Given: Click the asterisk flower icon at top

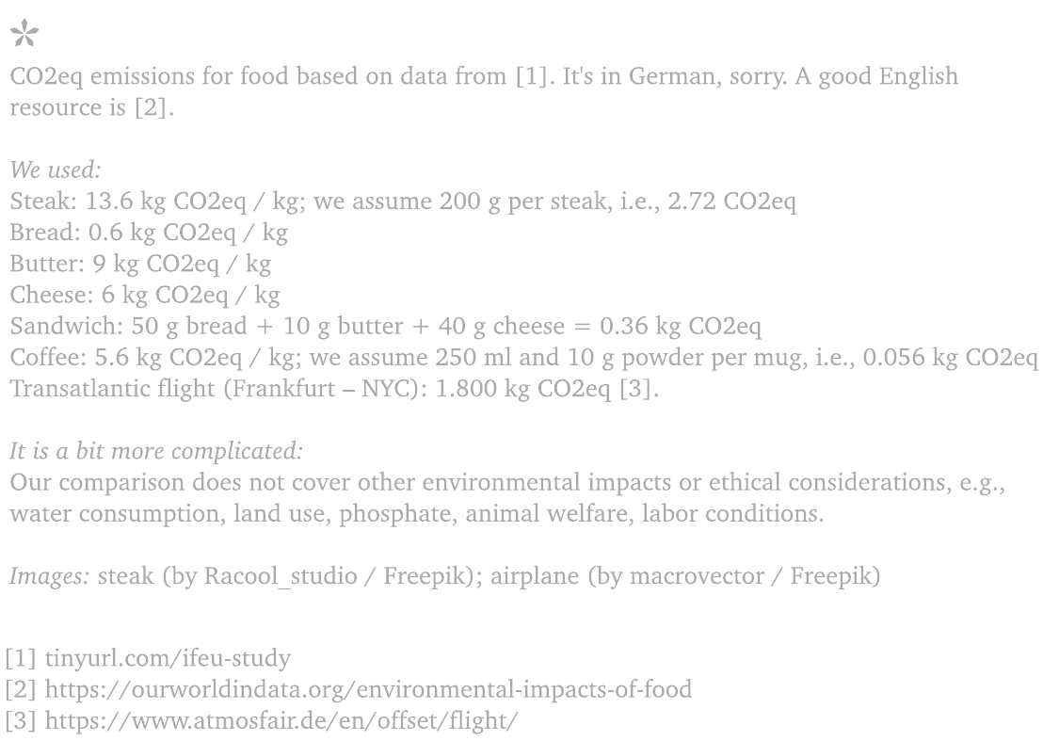Looking at the screenshot, I should pyautogui.click(x=24, y=34).
